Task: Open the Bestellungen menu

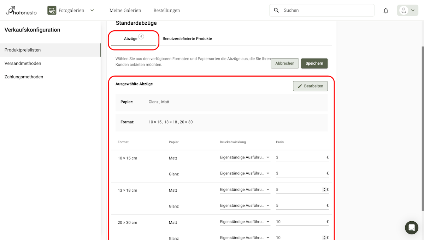Action: pos(166,10)
